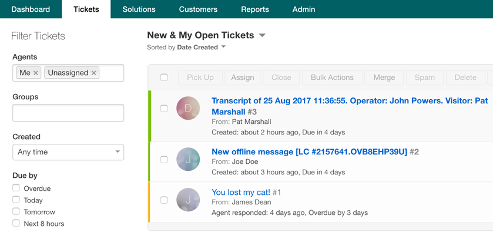Image resolution: width=493 pixels, height=236 pixels.
Task: Enable the Overdue due-by filter
Action: (16, 188)
